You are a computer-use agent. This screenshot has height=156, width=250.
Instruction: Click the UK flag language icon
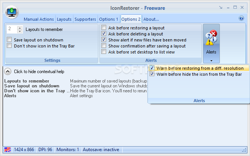tap(8, 150)
